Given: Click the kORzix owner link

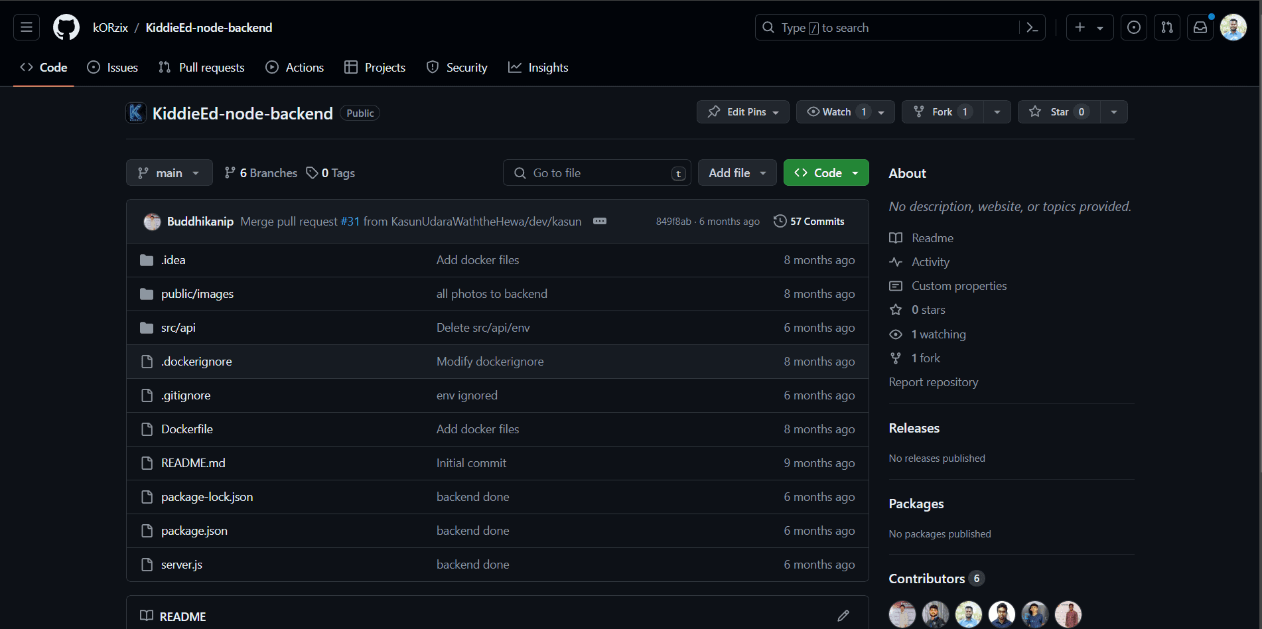Looking at the screenshot, I should coord(110,27).
